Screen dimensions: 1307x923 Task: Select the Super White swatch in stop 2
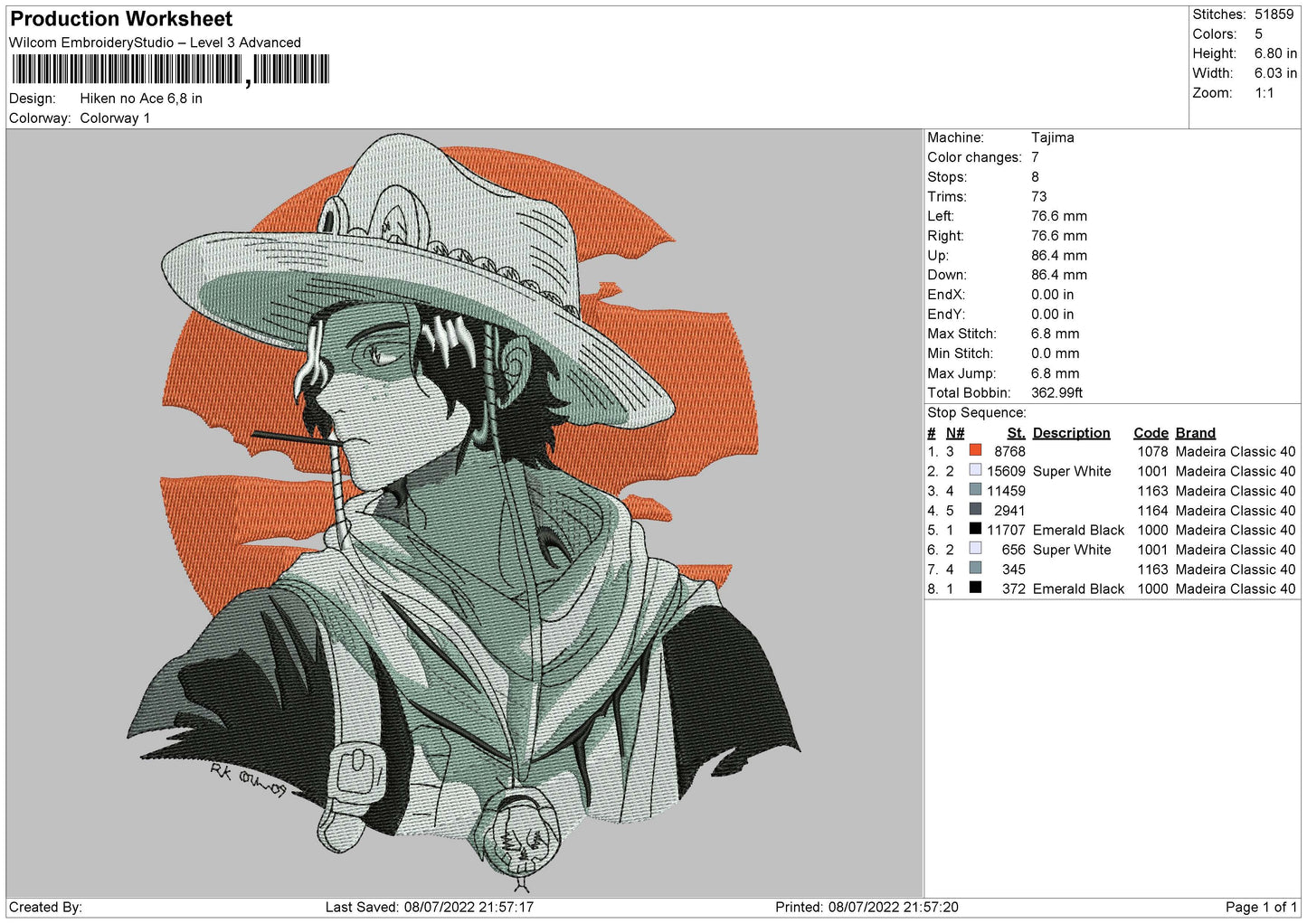975,470
